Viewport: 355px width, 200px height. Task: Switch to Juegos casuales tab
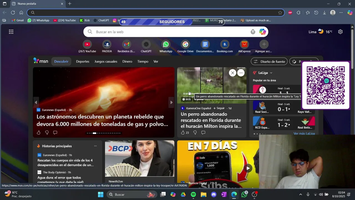click(x=106, y=61)
